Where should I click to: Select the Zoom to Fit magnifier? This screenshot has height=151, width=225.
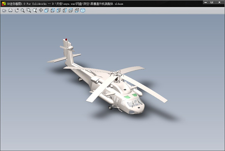coord(23,10)
